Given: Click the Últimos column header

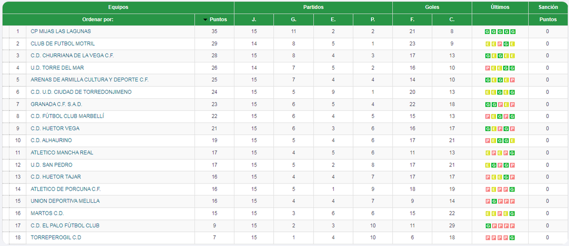Looking at the screenshot, I should click(x=500, y=8).
